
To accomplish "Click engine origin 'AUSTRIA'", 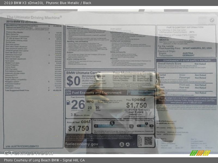I will pos(188,53).
